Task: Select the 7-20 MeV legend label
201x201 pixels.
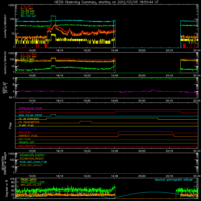Action: point(27,62)
